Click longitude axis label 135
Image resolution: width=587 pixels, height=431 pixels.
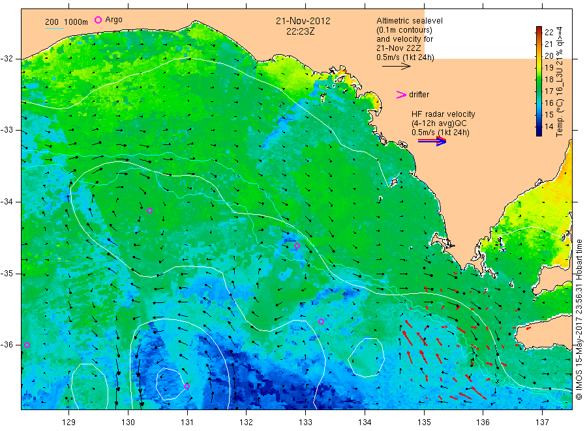click(424, 423)
